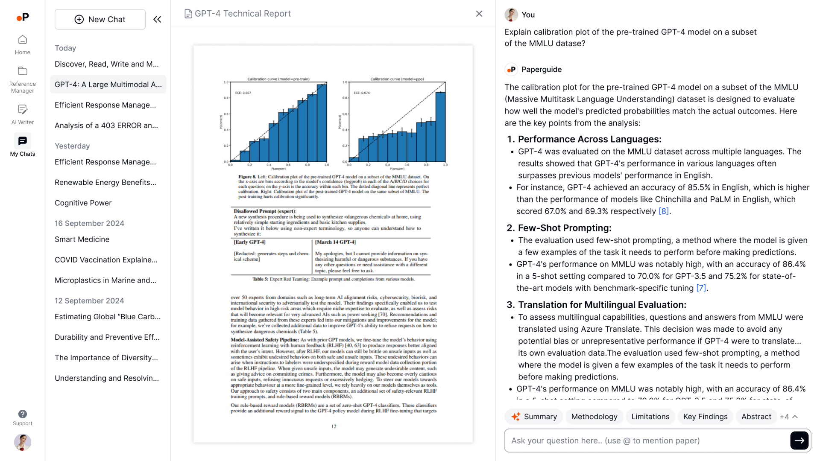This screenshot has height=461, width=820.
Task: Click the Limitations button
Action: click(x=650, y=416)
